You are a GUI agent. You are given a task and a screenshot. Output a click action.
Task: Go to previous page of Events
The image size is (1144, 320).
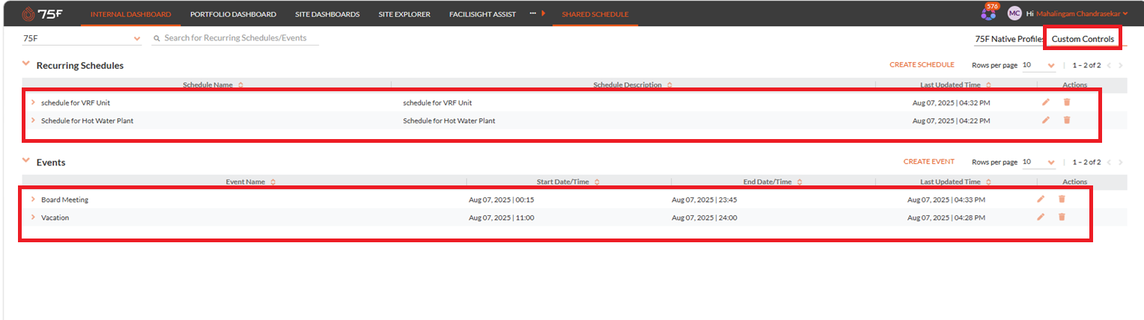click(1109, 161)
